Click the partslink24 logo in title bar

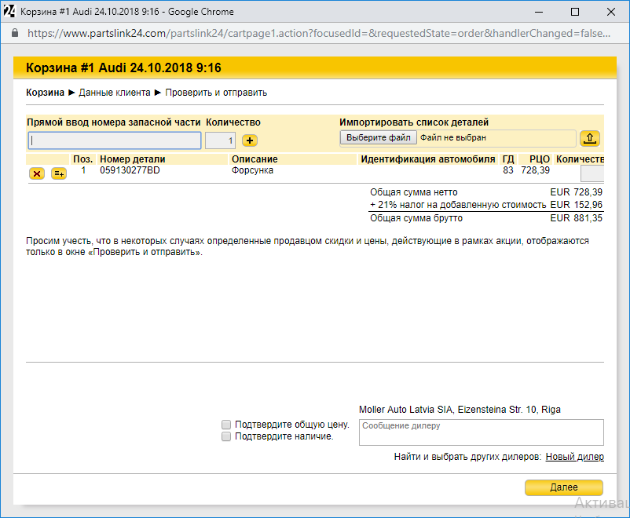[9, 12]
